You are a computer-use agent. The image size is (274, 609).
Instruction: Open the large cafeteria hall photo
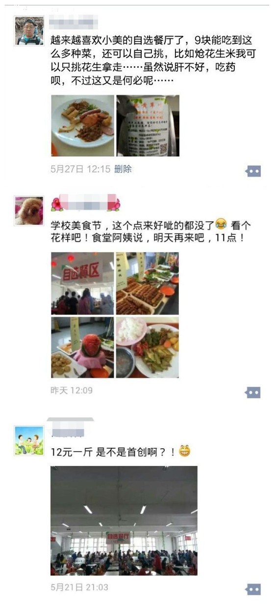pos(124,520)
